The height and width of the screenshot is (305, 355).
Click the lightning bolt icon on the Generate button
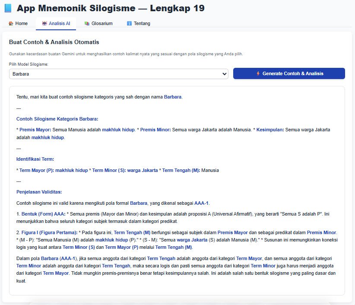(258, 73)
